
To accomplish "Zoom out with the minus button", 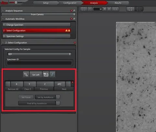I will pyautogui.click(x=90, y=9).
